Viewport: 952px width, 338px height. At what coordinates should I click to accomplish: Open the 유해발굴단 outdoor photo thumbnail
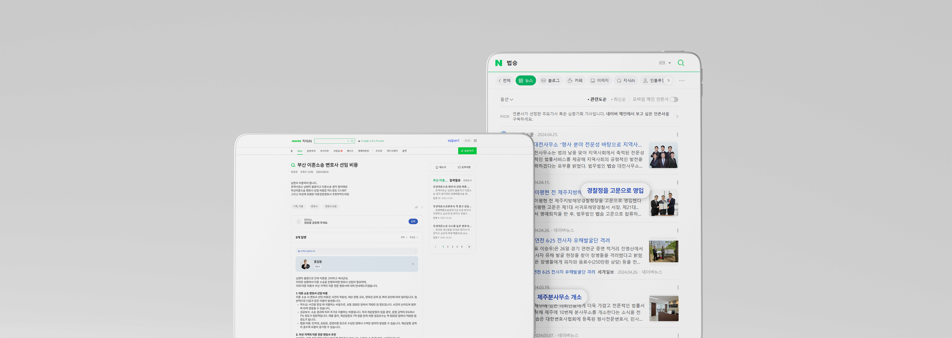coord(664,251)
